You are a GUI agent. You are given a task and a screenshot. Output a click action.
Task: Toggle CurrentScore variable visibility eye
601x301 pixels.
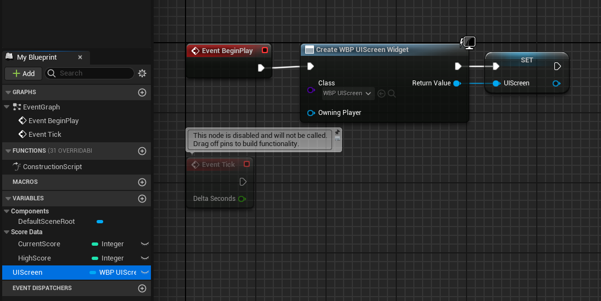144,244
